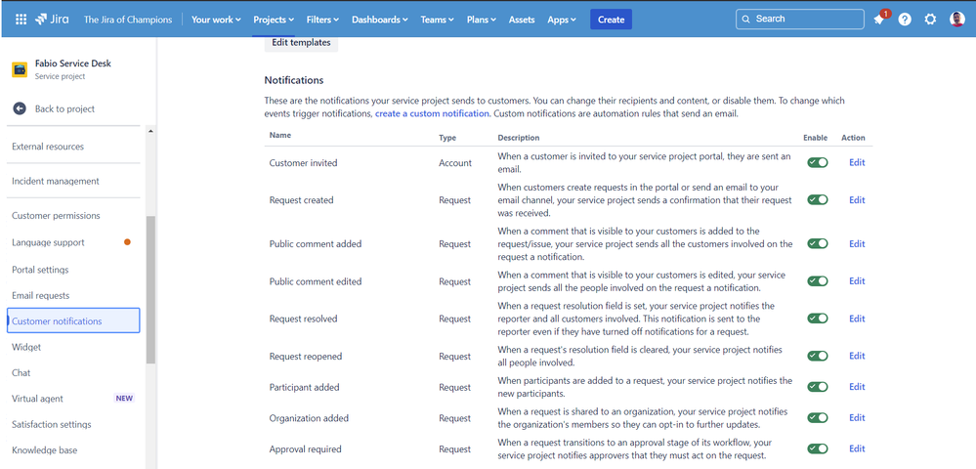
Task: Expand the Teams dropdown
Action: 439,20
